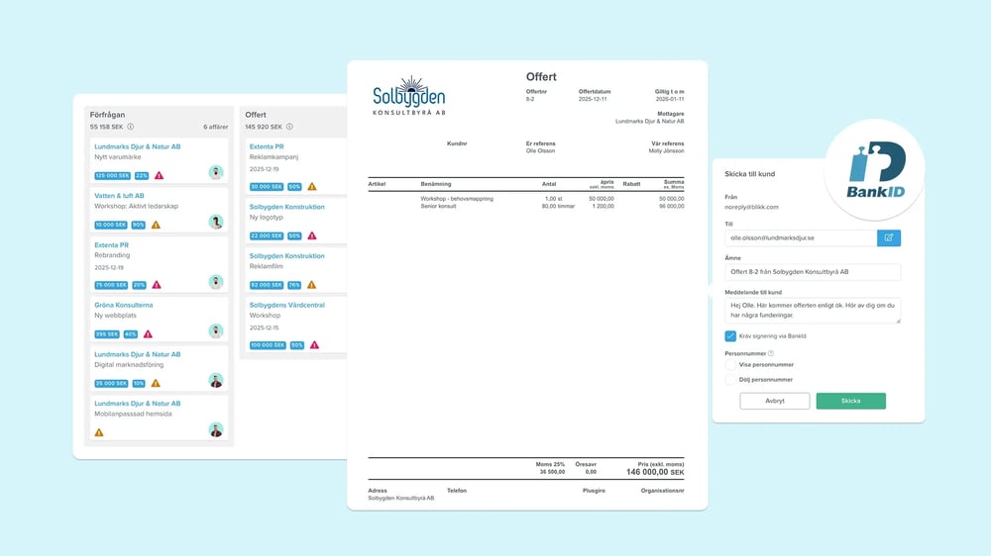Click the Meddelande till kund text area
The height and width of the screenshot is (556, 991).
pyautogui.click(x=812, y=311)
